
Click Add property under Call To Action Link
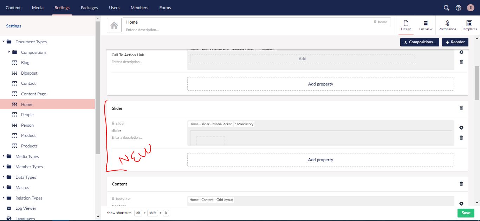tap(320, 84)
